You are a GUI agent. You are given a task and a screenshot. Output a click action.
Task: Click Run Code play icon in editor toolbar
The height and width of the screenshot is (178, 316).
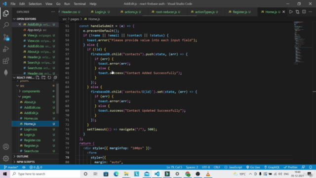click(x=291, y=12)
